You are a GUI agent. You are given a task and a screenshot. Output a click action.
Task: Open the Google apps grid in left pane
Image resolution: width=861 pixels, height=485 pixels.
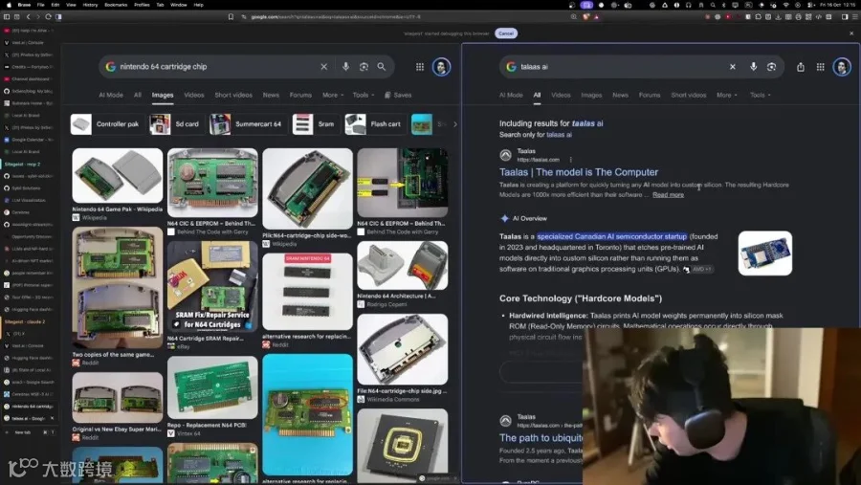coord(420,66)
